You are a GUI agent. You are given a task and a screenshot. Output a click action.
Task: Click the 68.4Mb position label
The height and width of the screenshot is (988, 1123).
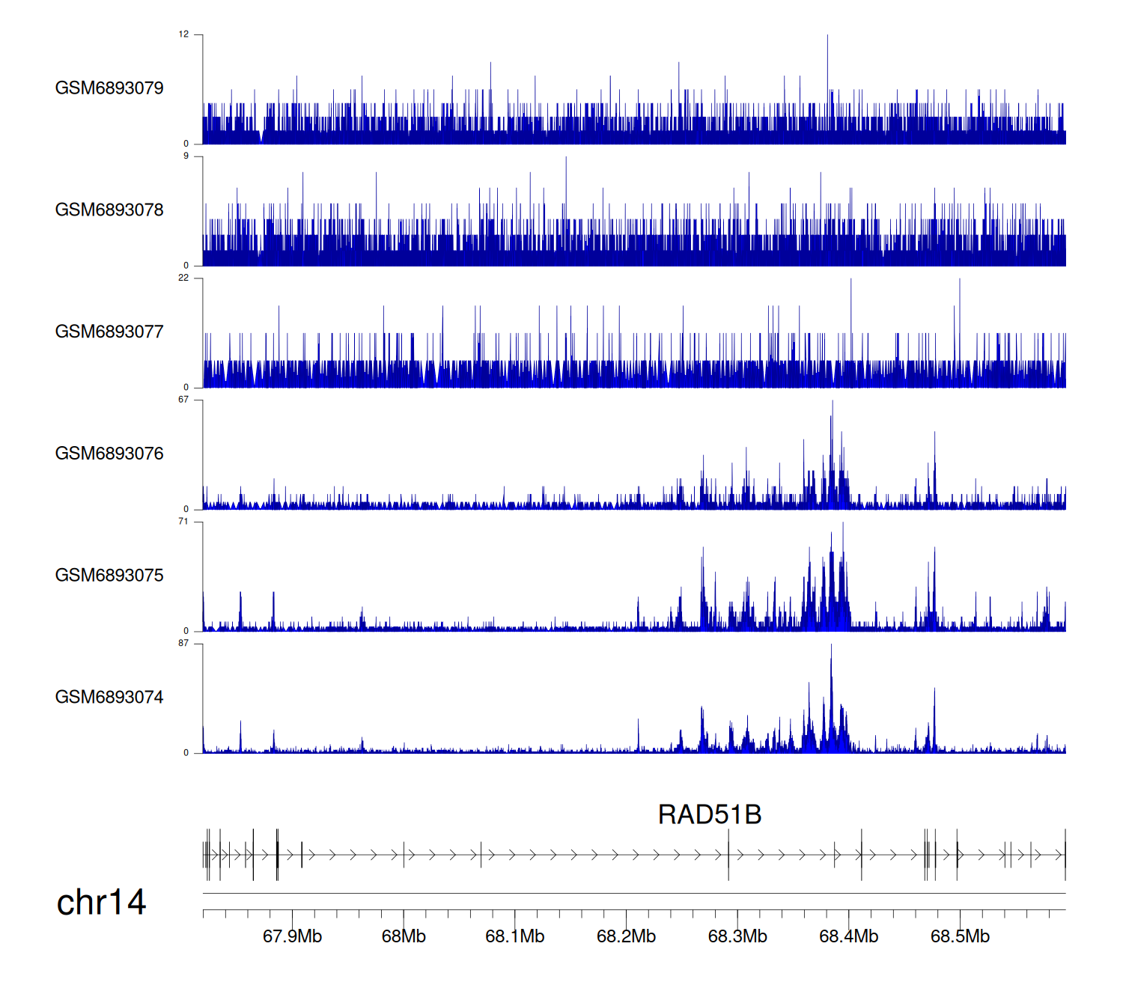(848, 937)
